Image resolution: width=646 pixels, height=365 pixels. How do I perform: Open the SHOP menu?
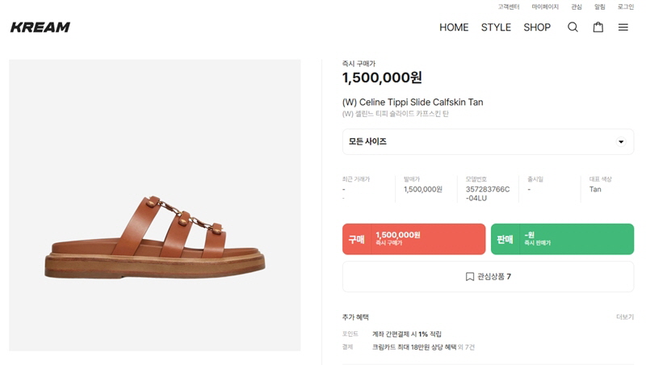(x=537, y=27)
